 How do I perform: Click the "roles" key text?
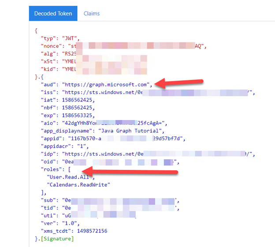coord(51,169)
